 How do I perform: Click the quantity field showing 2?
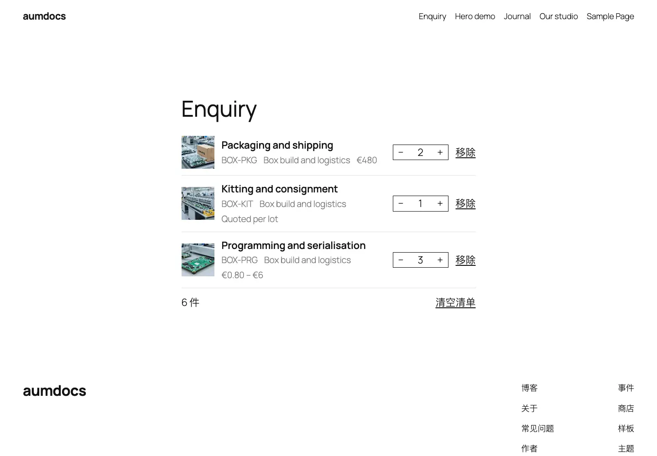[420, 152]
